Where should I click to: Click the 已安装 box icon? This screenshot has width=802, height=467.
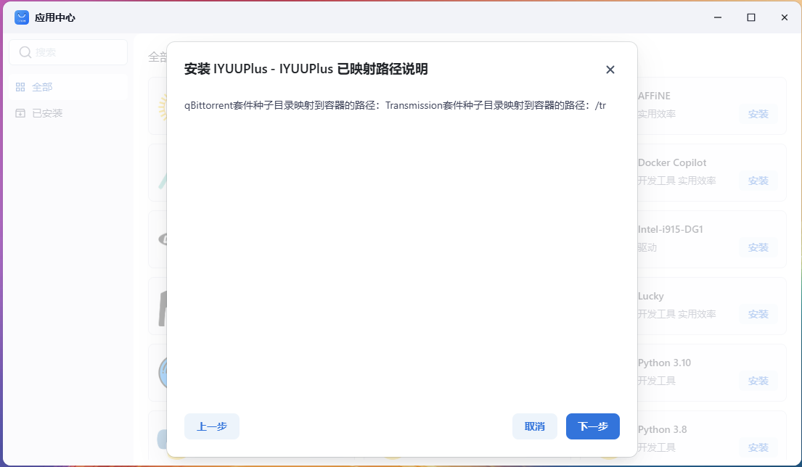20,113
